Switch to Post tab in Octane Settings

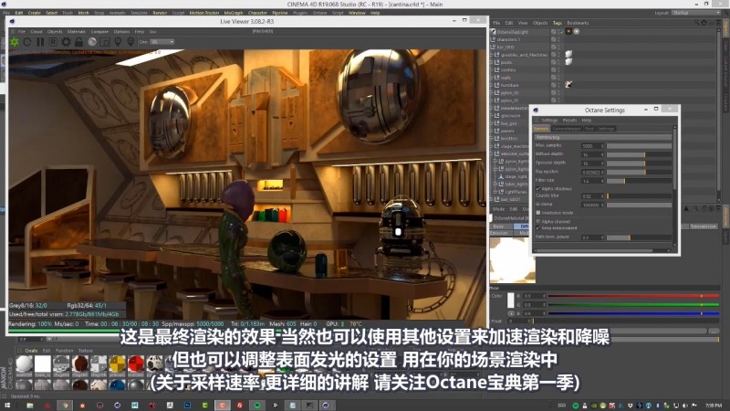point(589,129)
